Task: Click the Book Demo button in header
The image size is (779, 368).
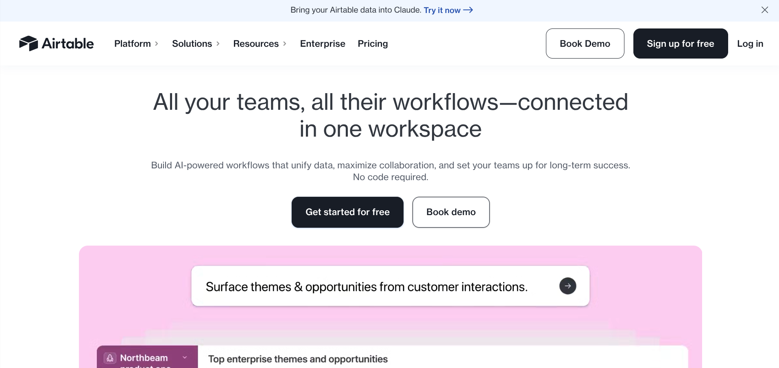Action: [x=585, y=44]
